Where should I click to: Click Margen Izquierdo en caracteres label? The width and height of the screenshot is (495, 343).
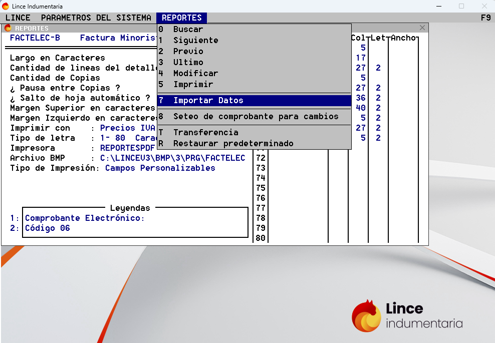coord(83,118)
